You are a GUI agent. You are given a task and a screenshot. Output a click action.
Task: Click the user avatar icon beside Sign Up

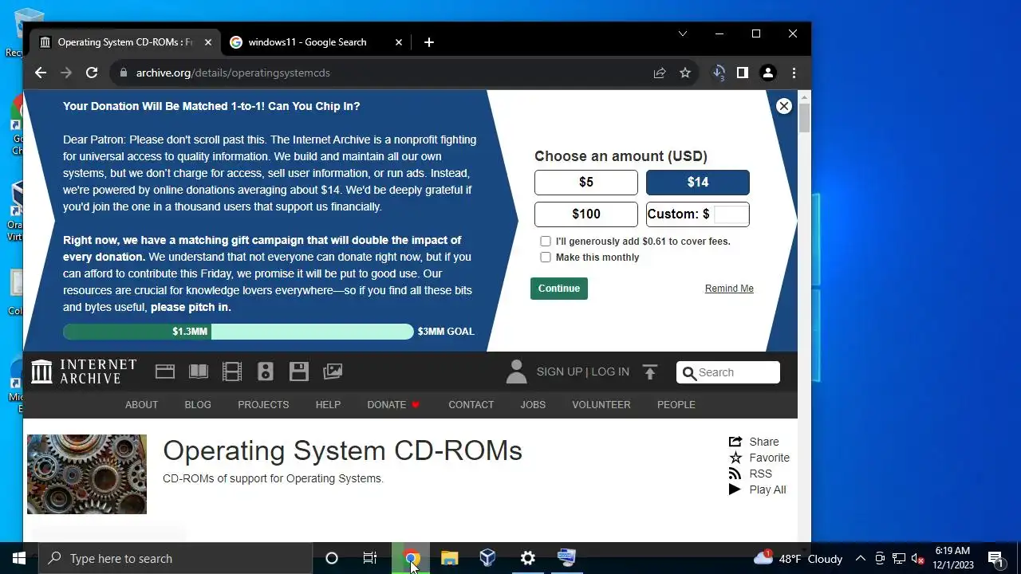[516, 372]
